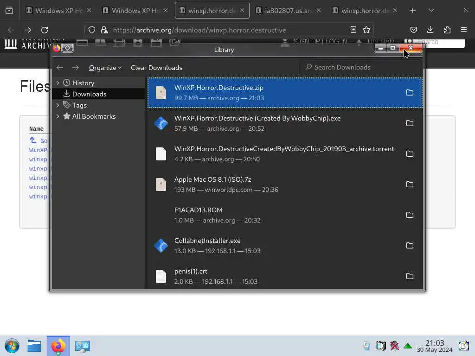The height and width of the screenshot is (356, 475).
Task: Toggle the Library window pin icon
Action: coord(68,48)
